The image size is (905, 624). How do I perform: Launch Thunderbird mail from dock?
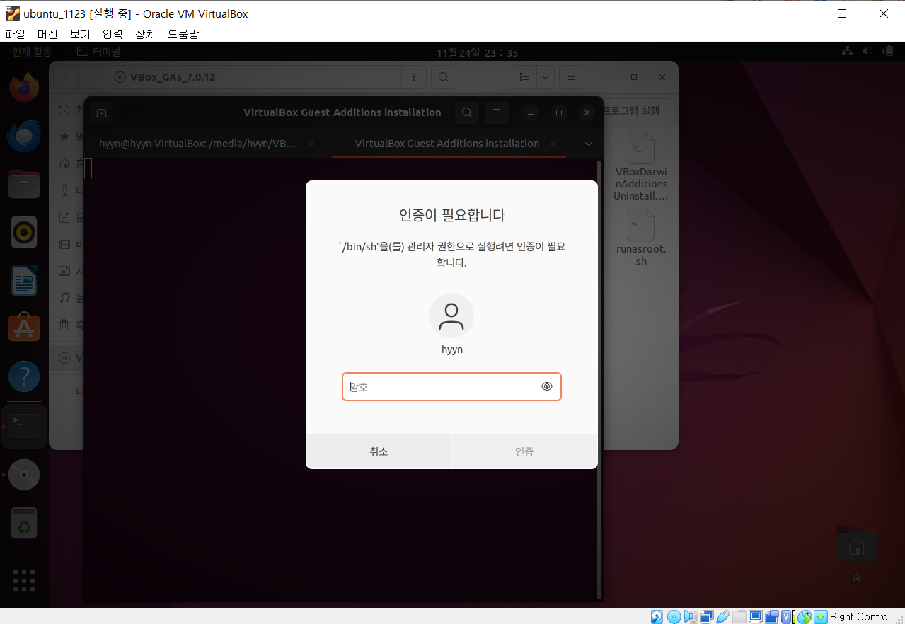[x=24, y=136]
